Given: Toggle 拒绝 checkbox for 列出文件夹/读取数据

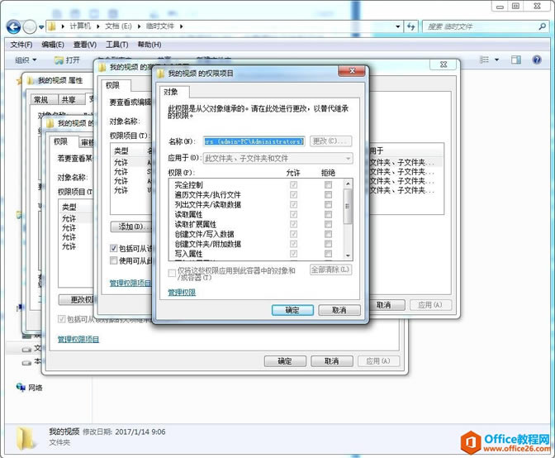Looking at the screenshot, I should pyautogui.click(x=328, y=205).
